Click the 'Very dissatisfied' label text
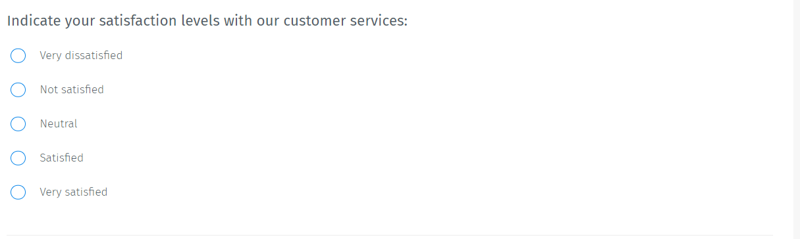The width and height of the screenshot is (800, 239). point(81,55)
